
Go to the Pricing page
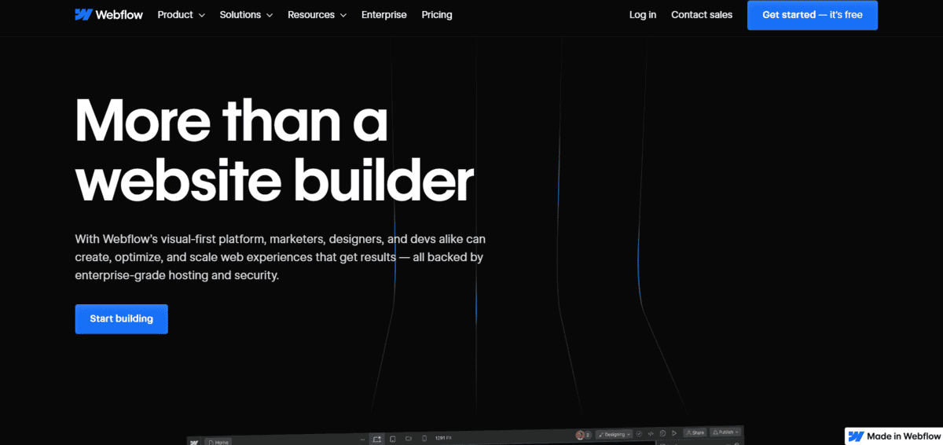pos(436,15)
